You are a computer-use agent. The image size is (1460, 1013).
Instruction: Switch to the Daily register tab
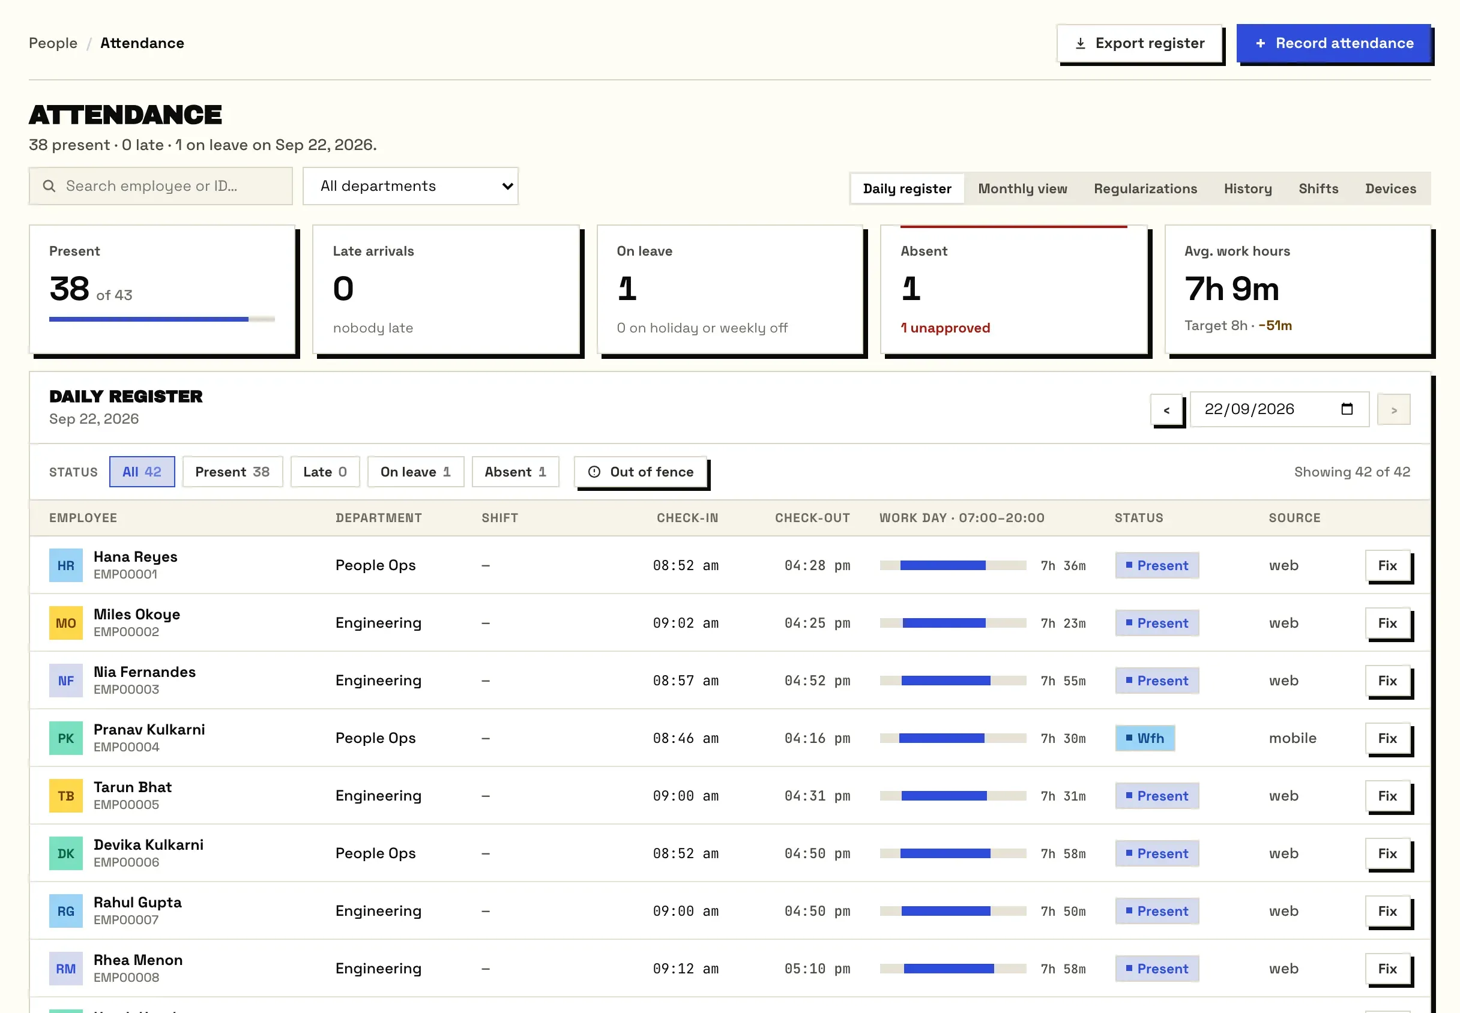pyautogui.click(x=907, y=188)
